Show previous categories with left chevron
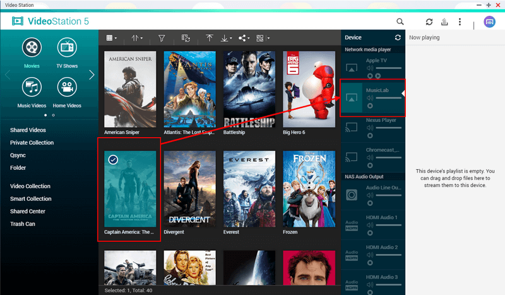Image resolution: width=505 pixels, height=295 pixels. tap(8, 75)
